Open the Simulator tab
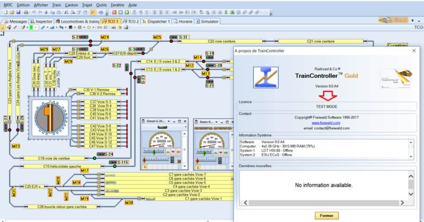The width and height of the screenshot is (424, 222). click(x=207, y=21)
